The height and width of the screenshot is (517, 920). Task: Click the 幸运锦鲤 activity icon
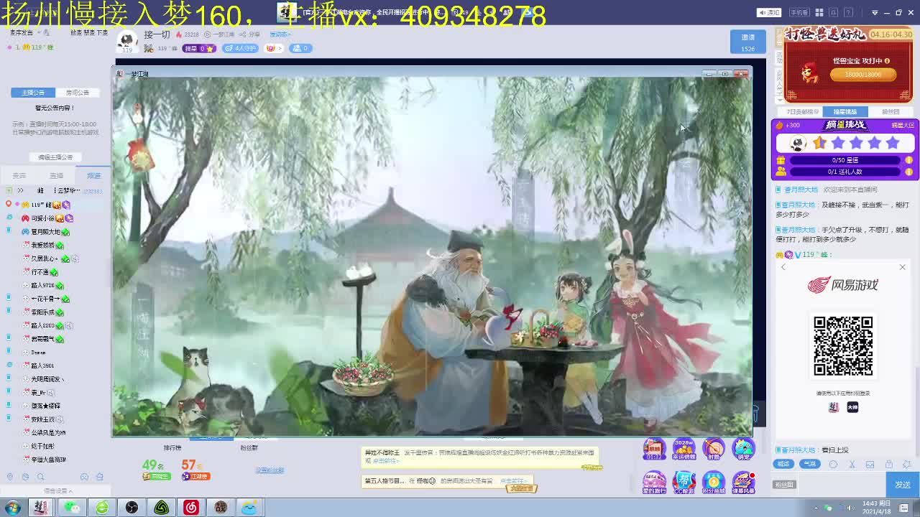[x=684, y=449]
